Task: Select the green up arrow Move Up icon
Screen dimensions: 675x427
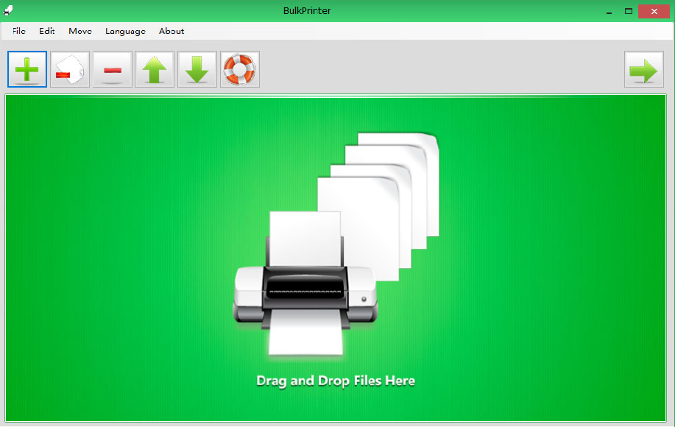Action: point(154,68)
